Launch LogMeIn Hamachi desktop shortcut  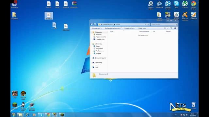pos(168,5)
